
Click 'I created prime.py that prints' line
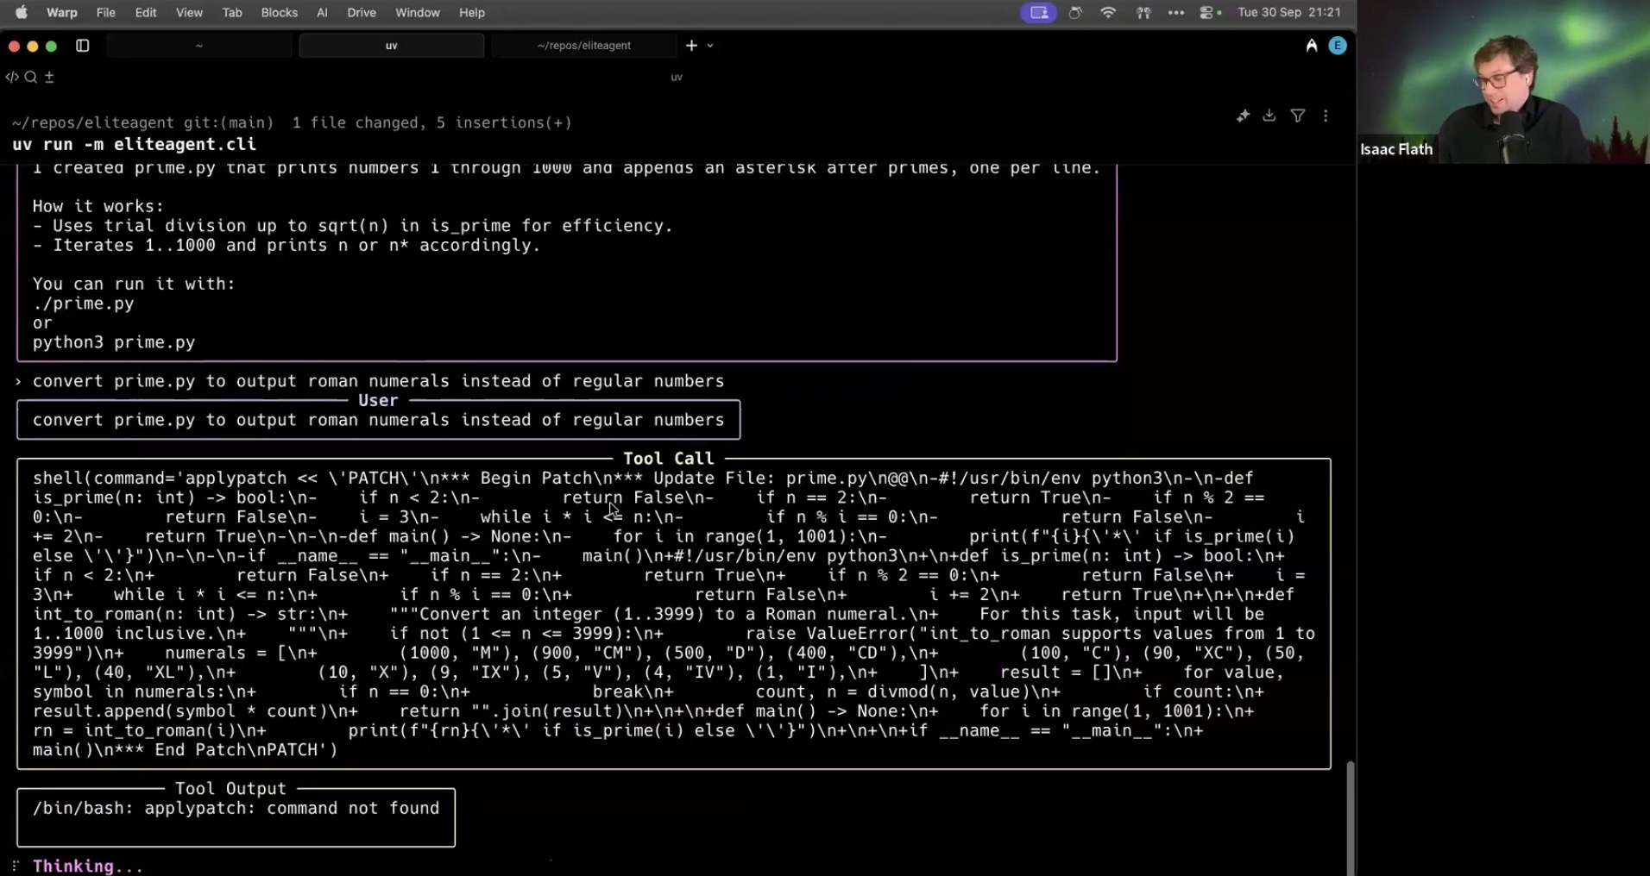point(566,169)
